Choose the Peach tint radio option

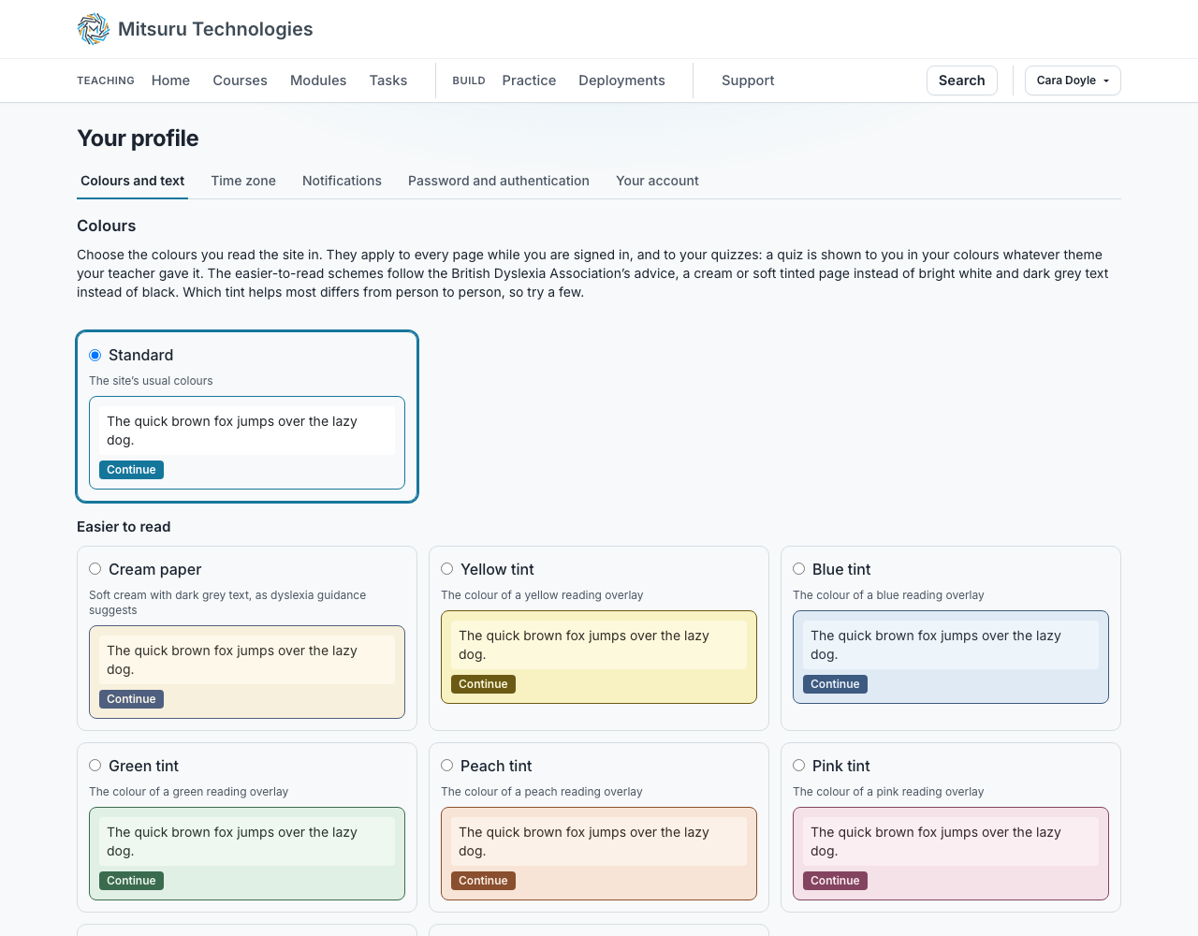coord(446,766)
